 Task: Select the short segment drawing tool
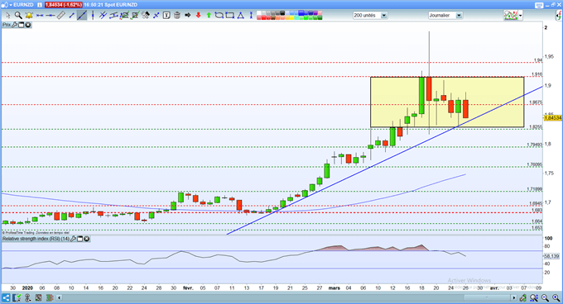[71, 16]
